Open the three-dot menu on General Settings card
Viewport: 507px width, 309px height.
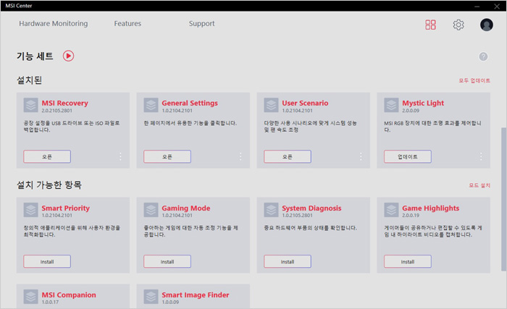(240, 156)
